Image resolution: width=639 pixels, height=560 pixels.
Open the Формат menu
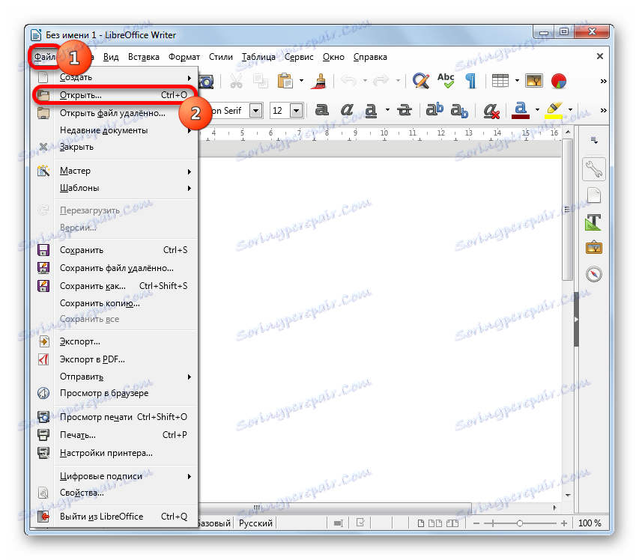point(184,57)
